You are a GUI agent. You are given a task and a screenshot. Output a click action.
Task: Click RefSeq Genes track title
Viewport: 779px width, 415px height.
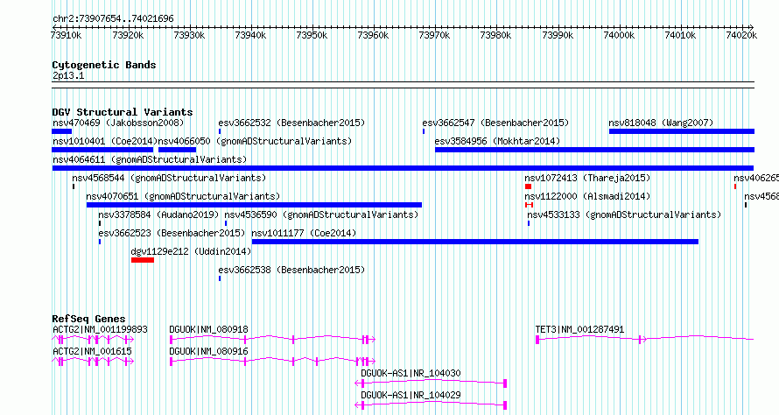88,319
